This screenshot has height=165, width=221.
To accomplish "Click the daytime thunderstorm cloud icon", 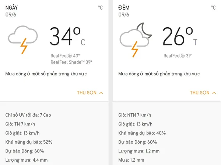I will [23, 40].
